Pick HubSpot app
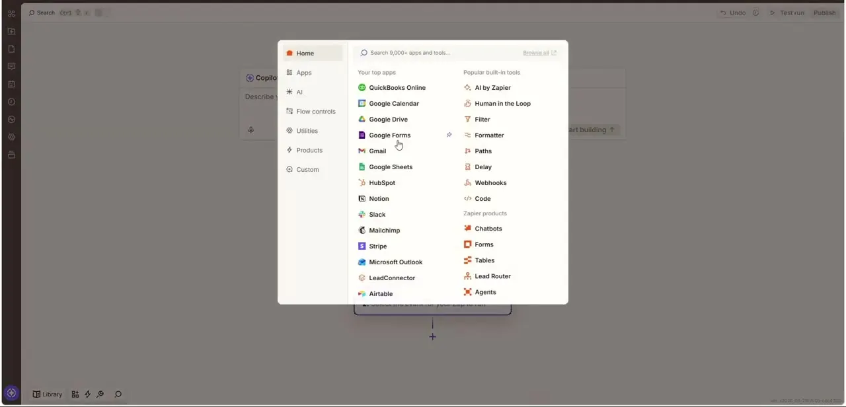This screenshot has width=846, height=407. [377, 182]
